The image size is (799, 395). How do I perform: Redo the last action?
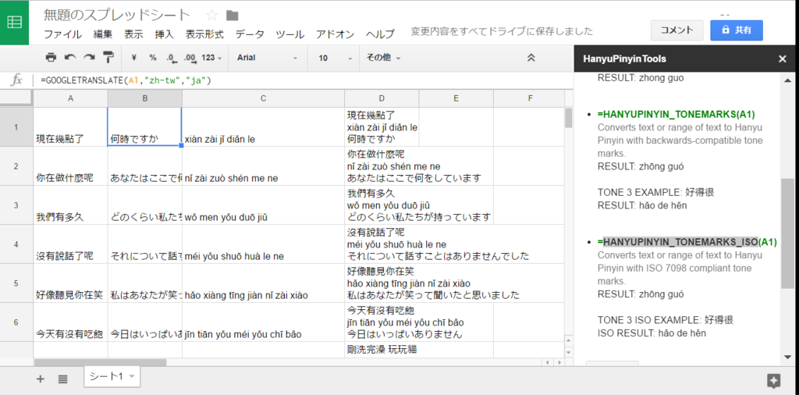pyautogui.click(x=89, y=58)
